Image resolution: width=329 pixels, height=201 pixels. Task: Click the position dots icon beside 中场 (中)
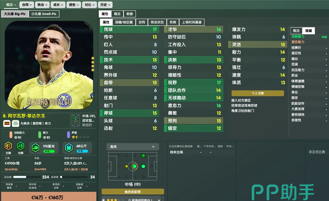click(x=76, y=120)
